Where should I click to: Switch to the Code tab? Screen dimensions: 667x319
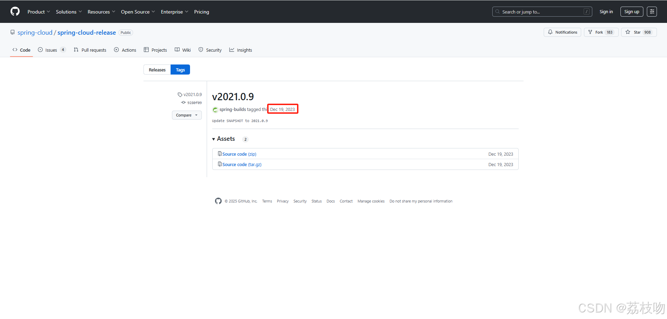(x=22, y=50)
